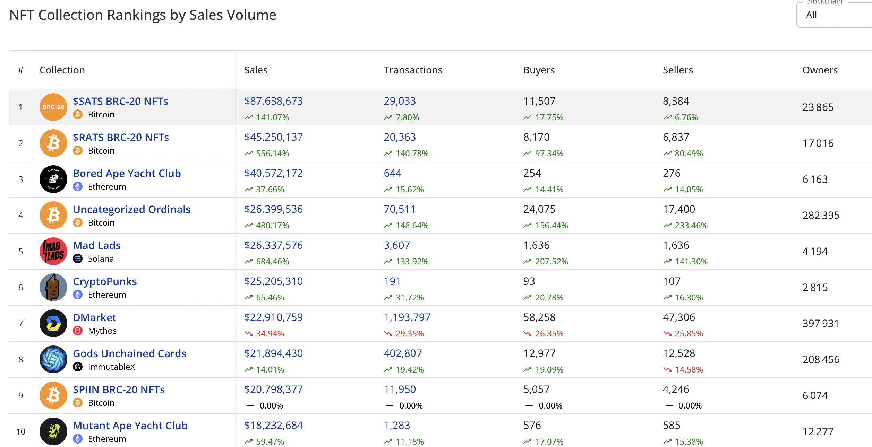Screen dimensions: 872x447
Task: Sort by the Buyers column header
Action: [x=539, y=70]
